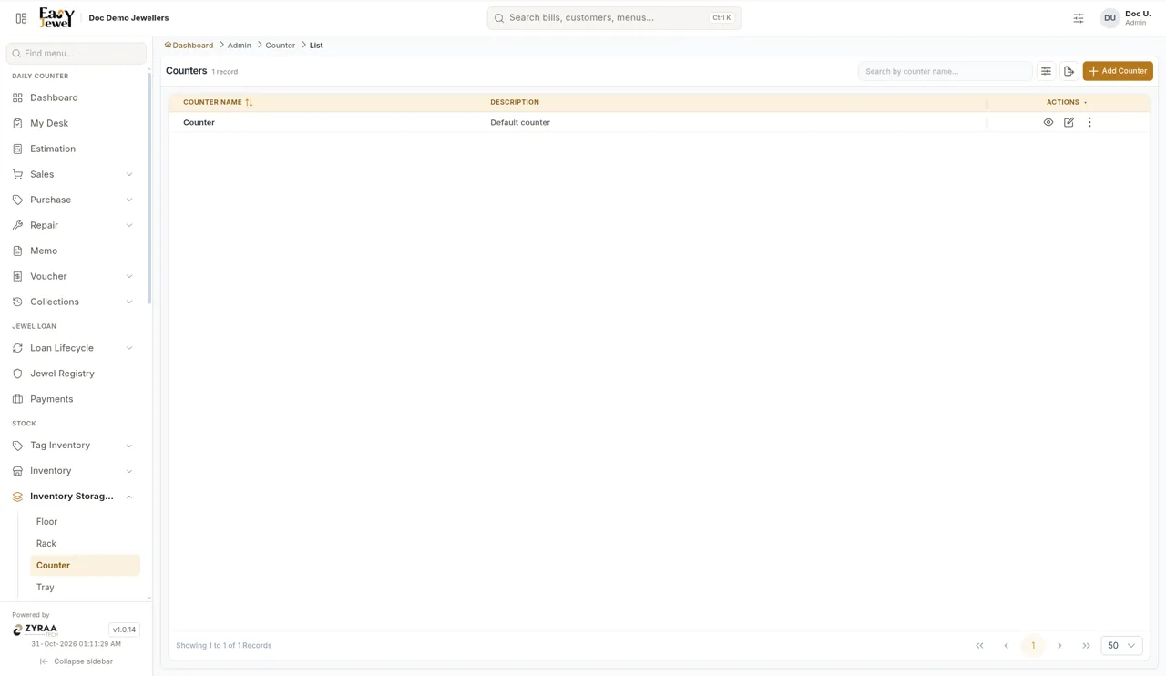Click the export counters icon
Viewport: 1166px width, 676px height.
(x=1069, y=71)
